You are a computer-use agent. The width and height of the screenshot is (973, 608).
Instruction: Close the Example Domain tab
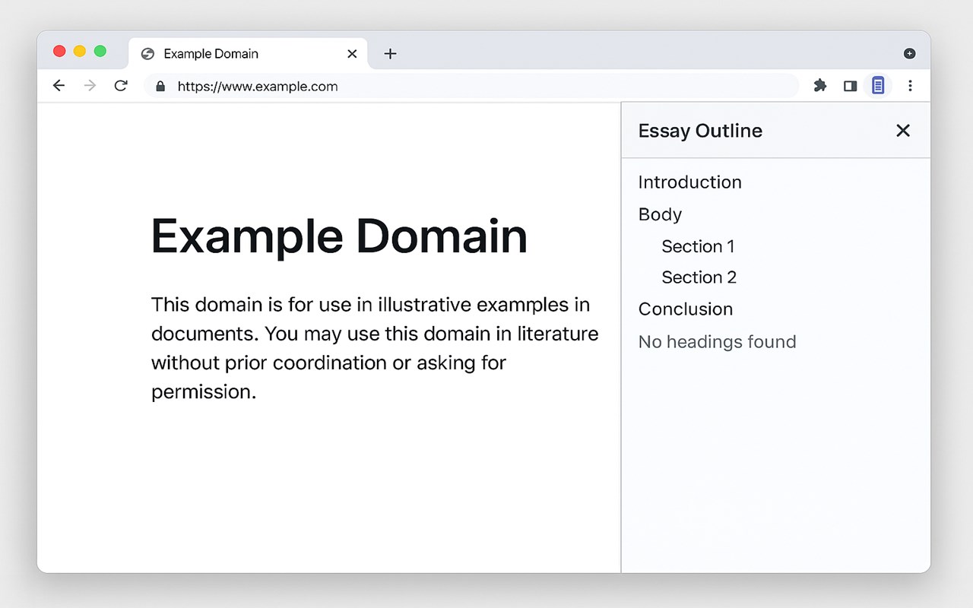pyautogui.click(x=352, y=54)
